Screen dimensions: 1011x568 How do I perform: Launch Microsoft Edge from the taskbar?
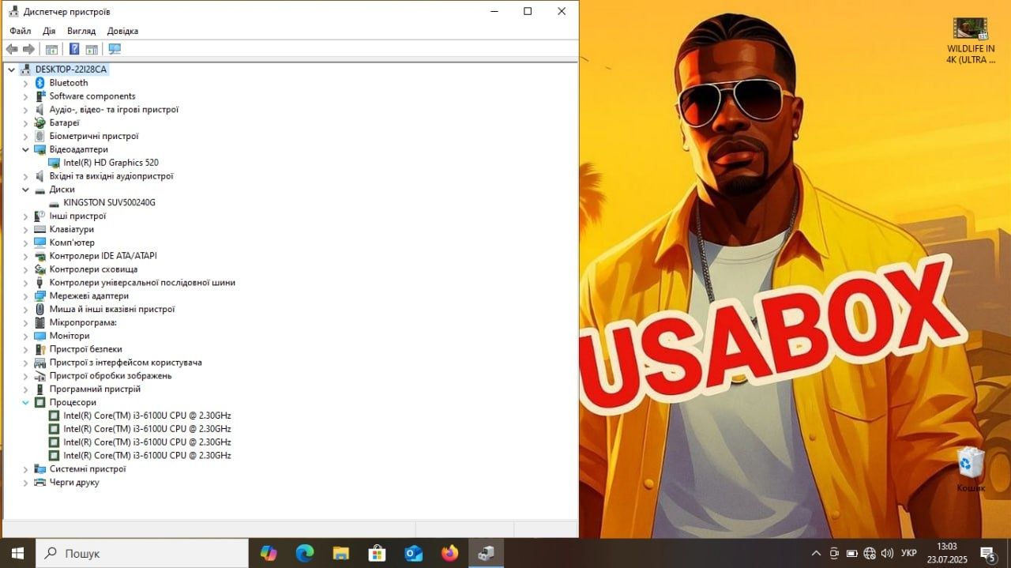click(x=305, y=553)
